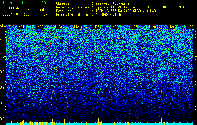Click the 1424 time marker
Screen dimensions: 197x125
(77, 27)
